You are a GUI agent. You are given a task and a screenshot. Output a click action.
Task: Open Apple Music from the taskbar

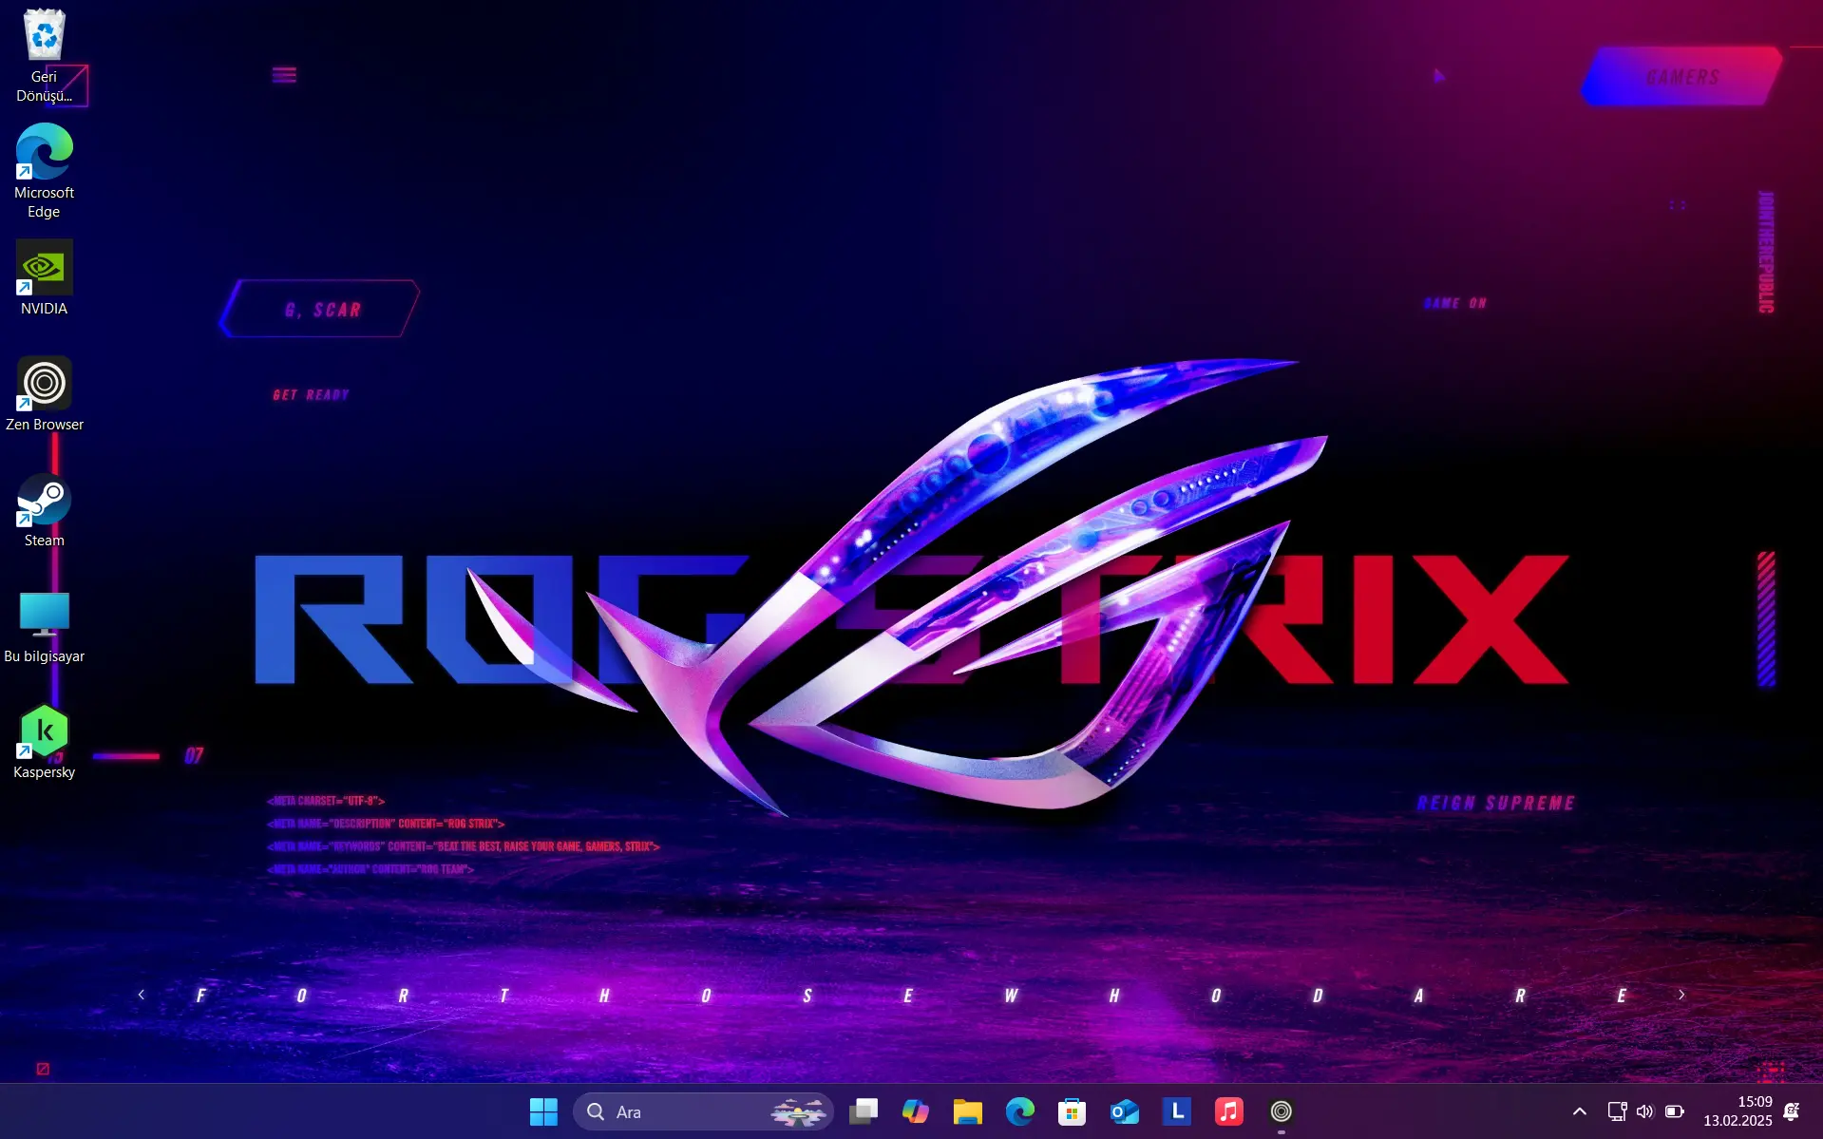(1228, 1111)
